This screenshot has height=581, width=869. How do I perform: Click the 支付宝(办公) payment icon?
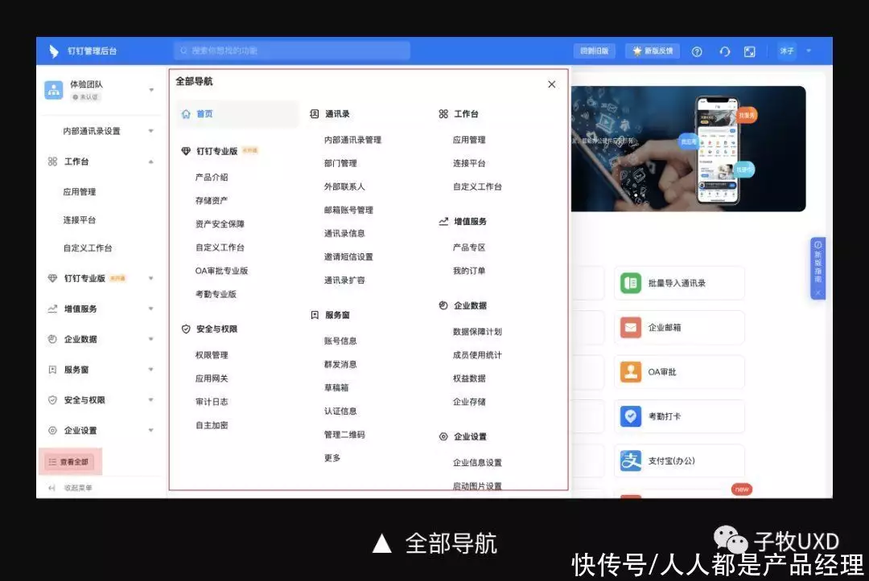tap(632, 460)
